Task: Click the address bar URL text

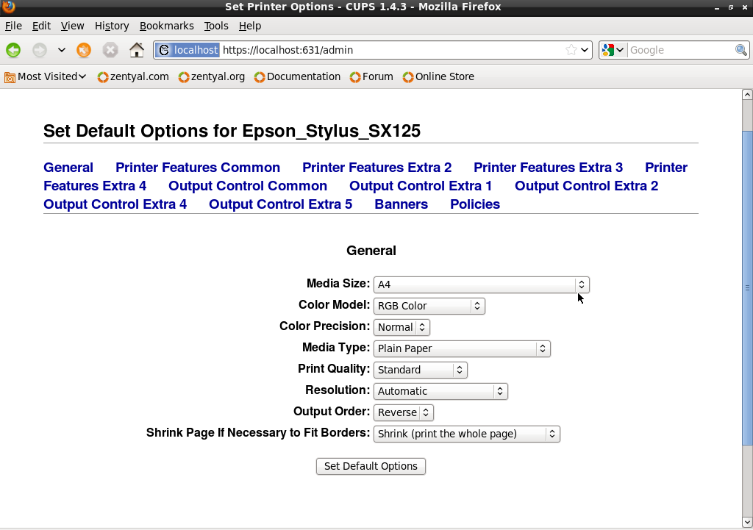Action: (x=288, y=50)
